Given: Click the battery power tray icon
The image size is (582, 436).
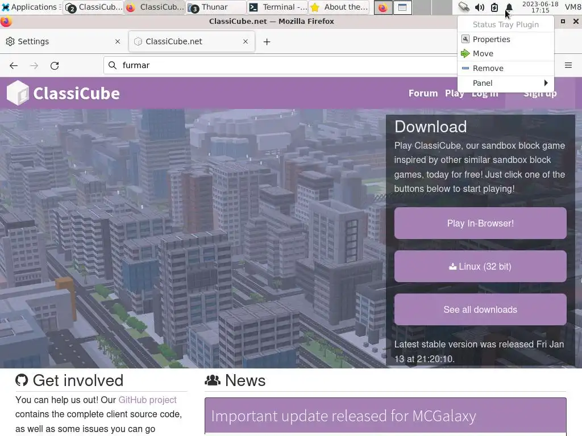Looking at the screenshot, I should pos(494,7).
